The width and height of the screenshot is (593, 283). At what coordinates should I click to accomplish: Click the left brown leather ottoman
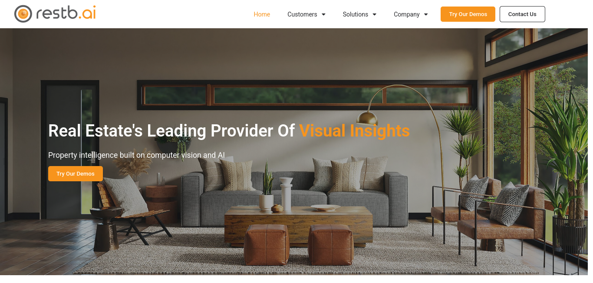point(267,244)
